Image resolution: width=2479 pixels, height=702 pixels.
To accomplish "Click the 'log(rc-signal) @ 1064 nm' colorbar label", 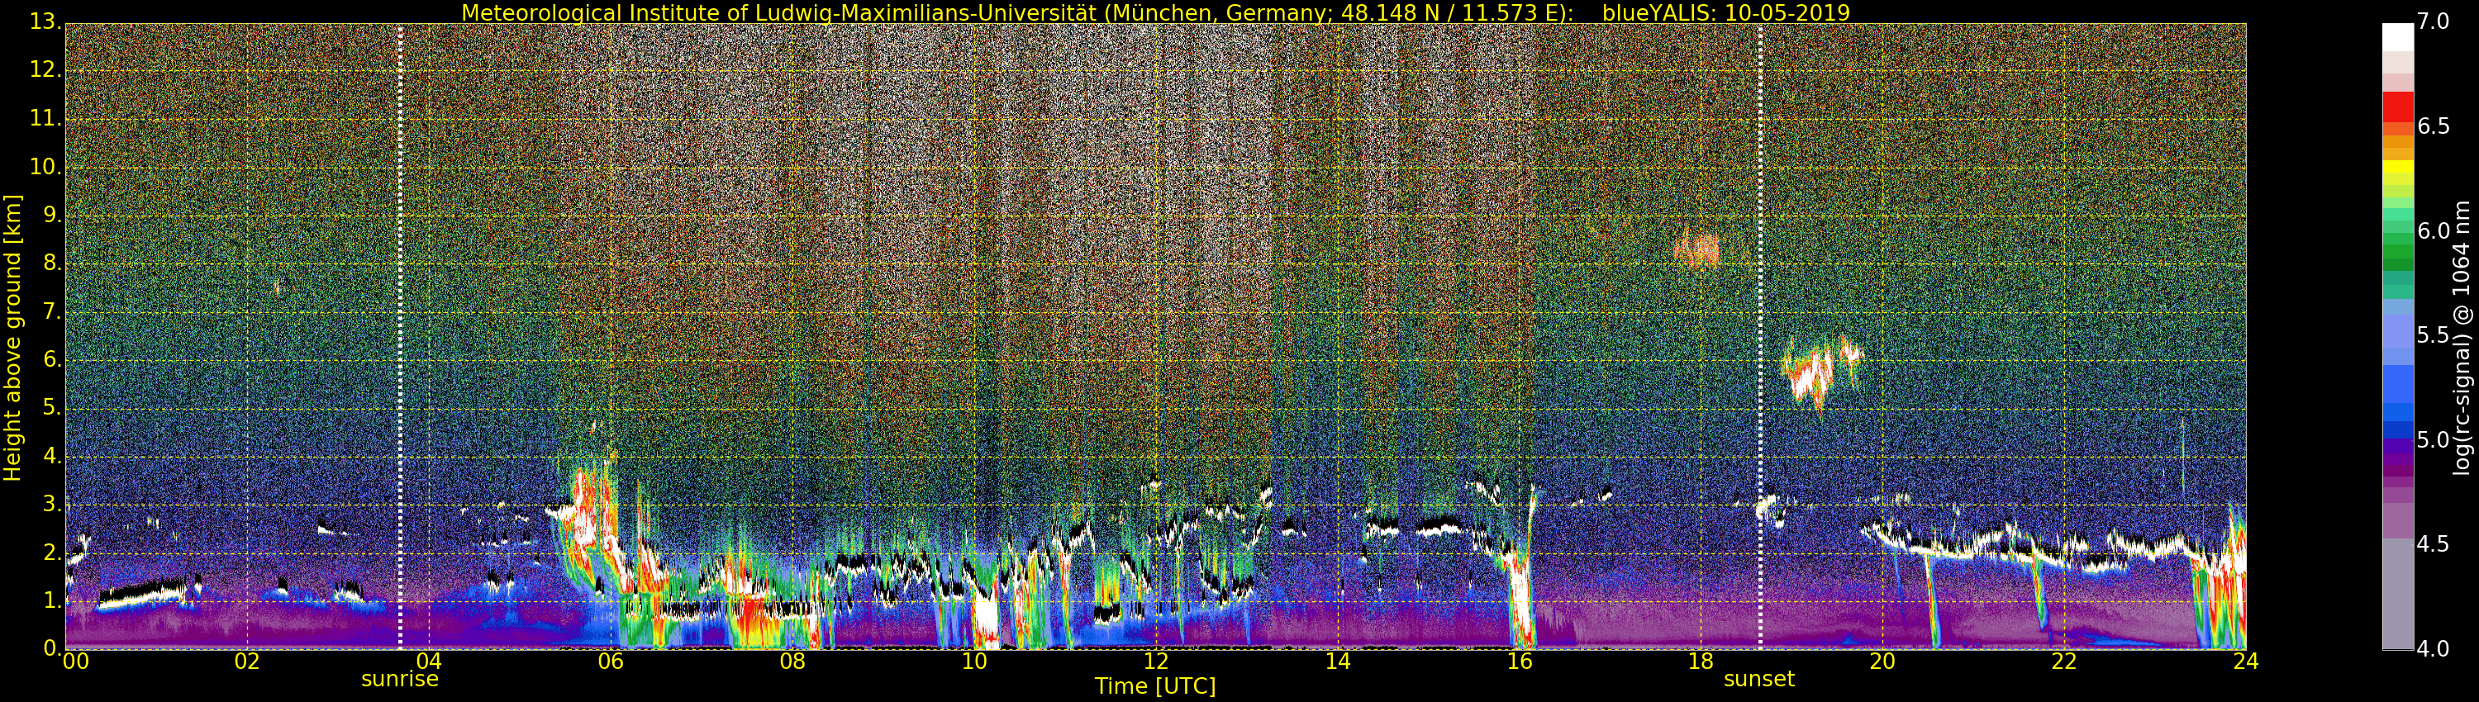I will (2463, 338).
